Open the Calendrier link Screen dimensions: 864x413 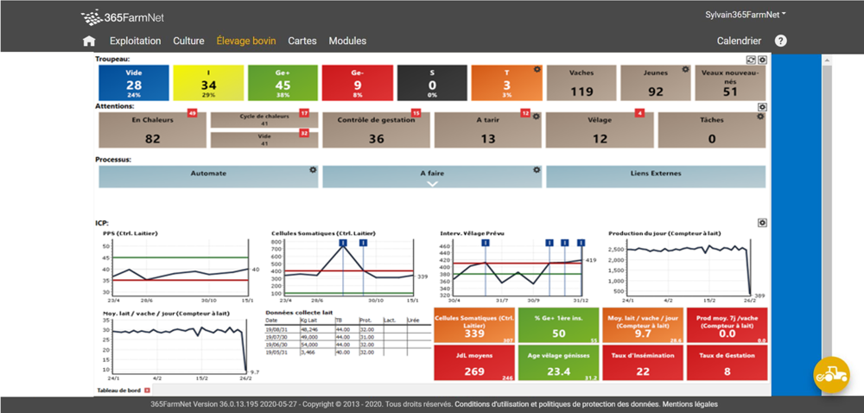pyautogui.click(x=739, y=41)
